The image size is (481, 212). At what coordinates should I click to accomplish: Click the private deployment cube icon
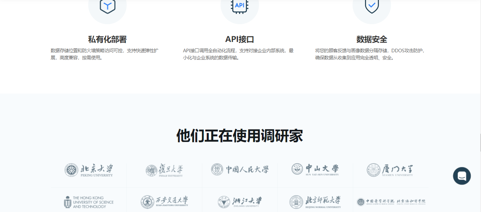click(x=107, y=5)
